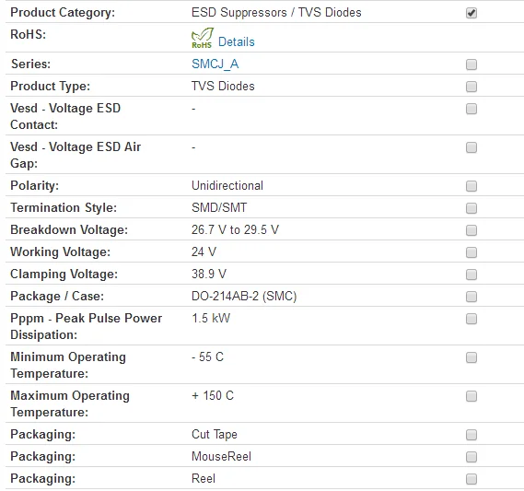
Task: Tick the Packaging Cut Tape checkbox
Action: pos(472,435)
